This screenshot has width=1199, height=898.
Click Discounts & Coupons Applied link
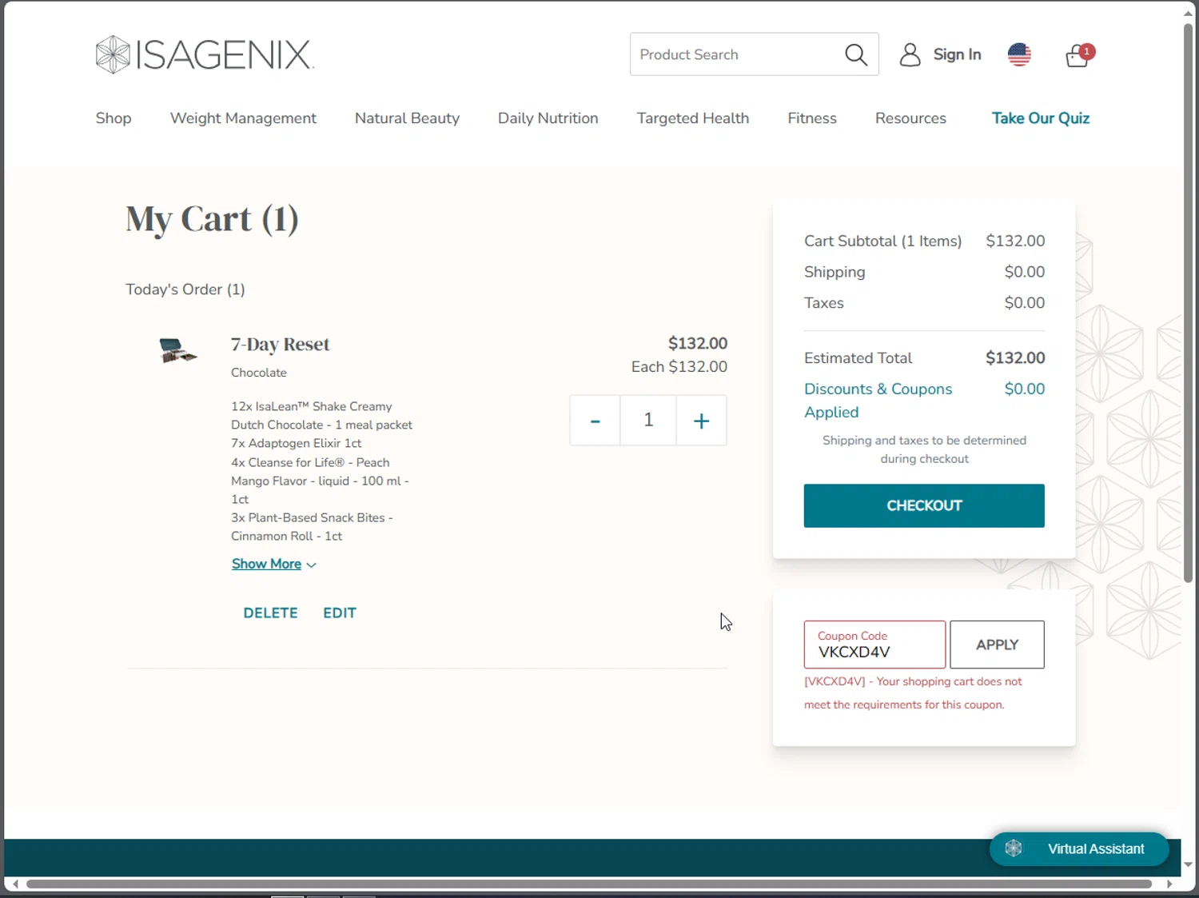pos(878,401)
